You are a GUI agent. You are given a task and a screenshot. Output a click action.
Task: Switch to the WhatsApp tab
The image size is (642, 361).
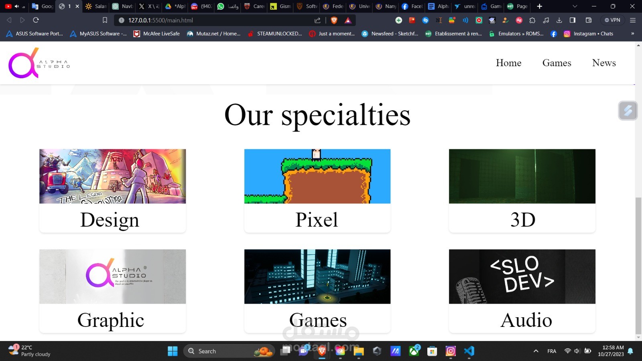pos(228,6)
